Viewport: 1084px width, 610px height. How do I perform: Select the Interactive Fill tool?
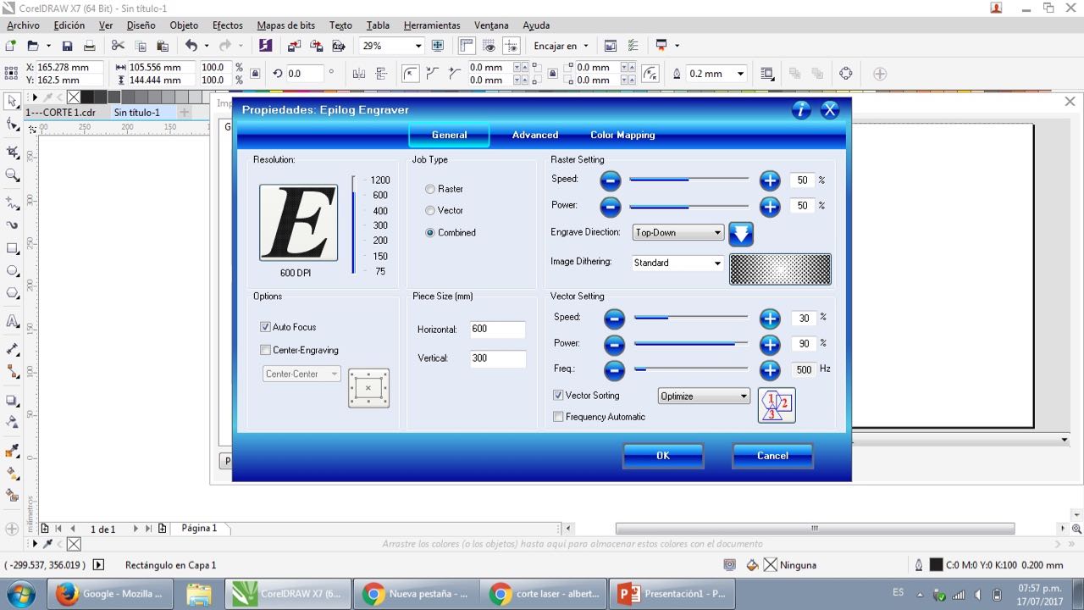pos(12,473)
